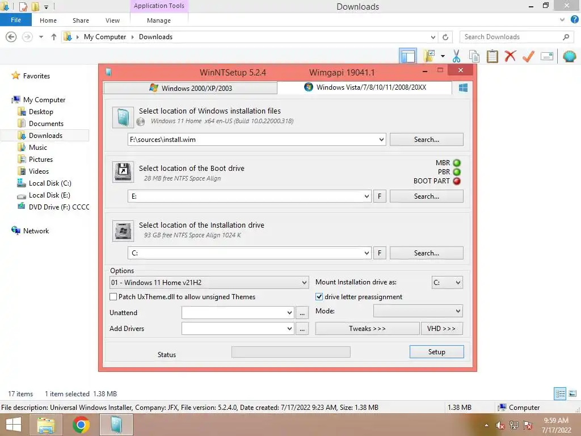This screenshot has height=436, width=581.
Task: Click the F format button for Installation drive
Action: [x=380, y=253]
